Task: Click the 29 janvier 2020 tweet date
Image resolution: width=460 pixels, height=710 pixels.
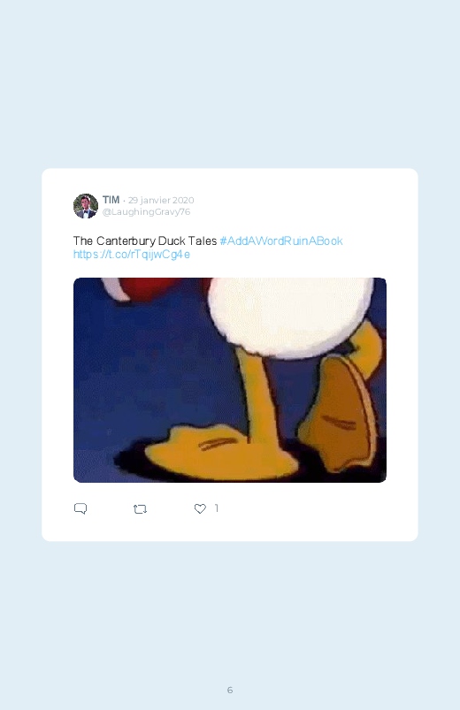Action: pyautogui.click(x=161, y=200)
